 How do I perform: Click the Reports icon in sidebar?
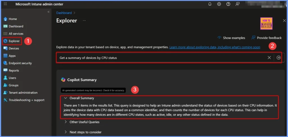click(5, 70)
